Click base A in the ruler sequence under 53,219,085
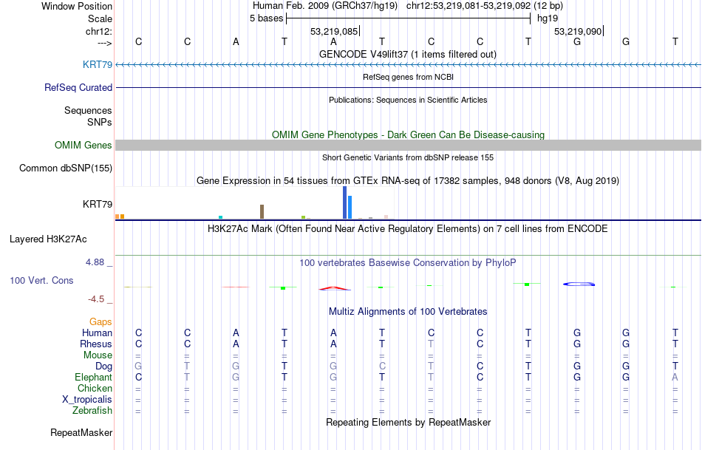This screenshot has height=450, width=702. [x=333, y=41]
